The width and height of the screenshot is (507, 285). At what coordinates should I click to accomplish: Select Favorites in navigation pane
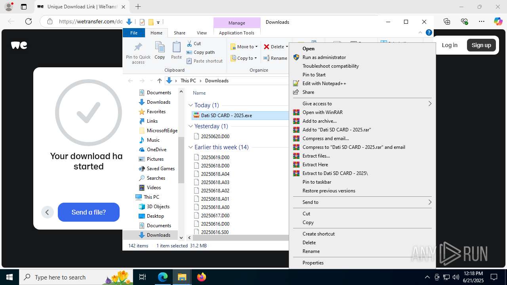(x=156, y=112)
